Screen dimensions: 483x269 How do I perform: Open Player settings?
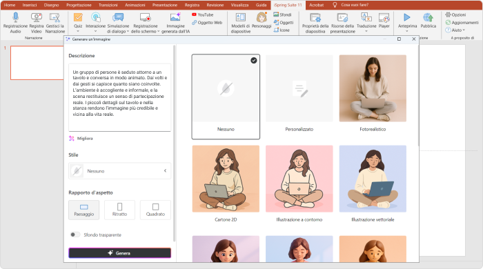pyautogui.click(x=384, y=20)
